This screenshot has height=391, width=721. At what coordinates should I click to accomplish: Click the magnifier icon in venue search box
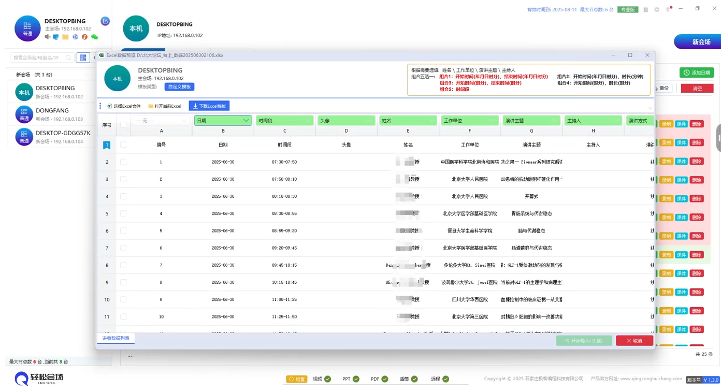click(68, 57)
